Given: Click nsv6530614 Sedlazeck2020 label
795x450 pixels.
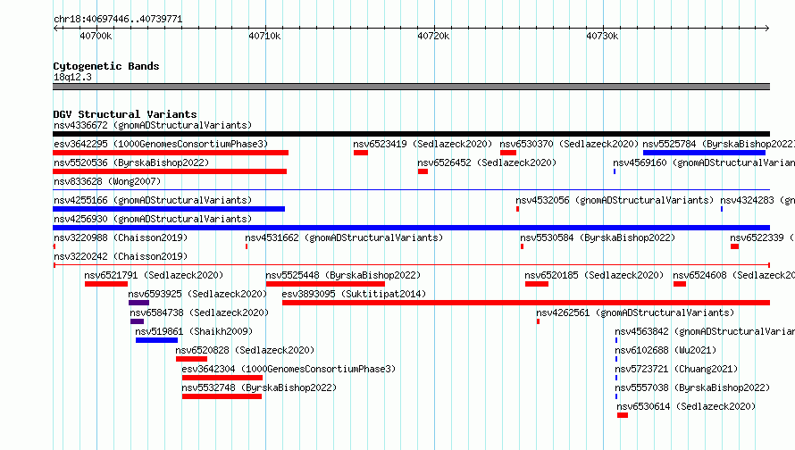Looking at the screenshot, I should (686, 406).
